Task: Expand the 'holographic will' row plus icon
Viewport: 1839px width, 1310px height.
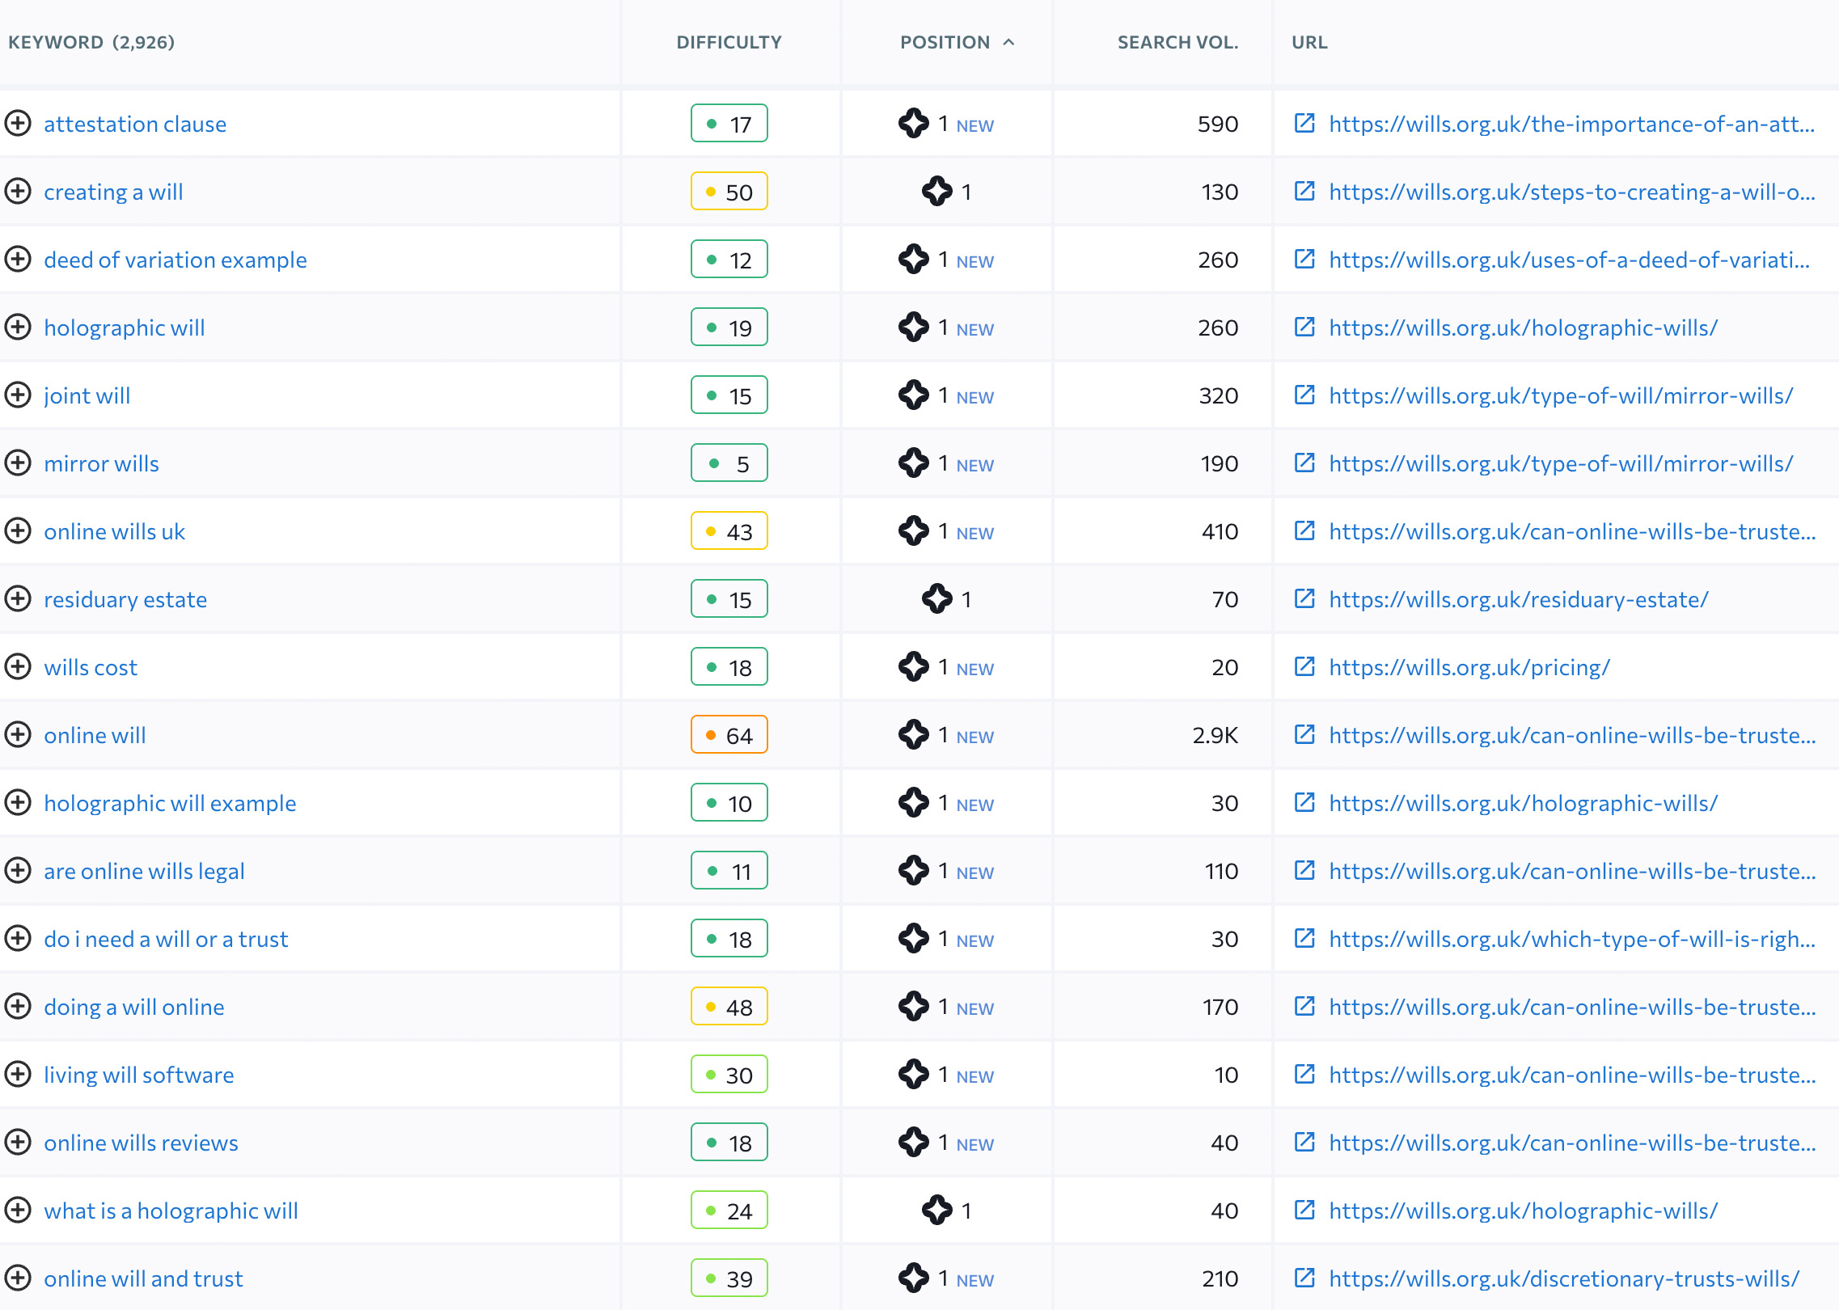Action: (18, 327)
